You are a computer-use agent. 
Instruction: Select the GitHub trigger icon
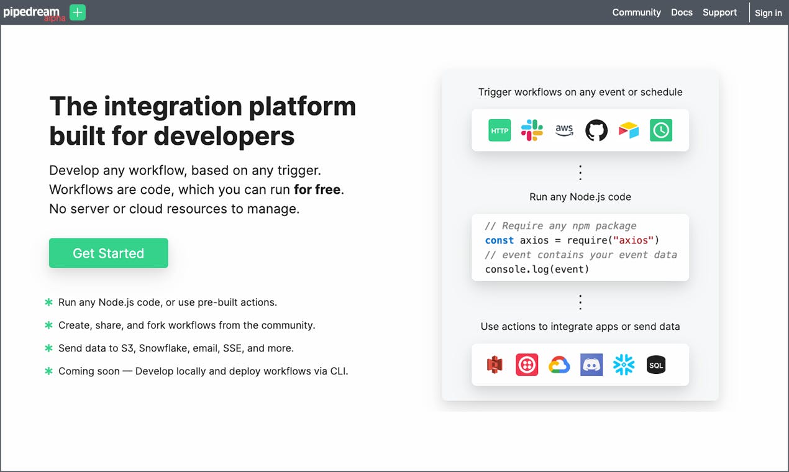point(596,130)
